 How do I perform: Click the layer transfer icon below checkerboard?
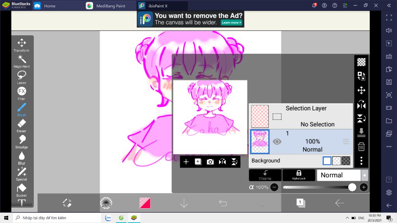tap(361, 76)
